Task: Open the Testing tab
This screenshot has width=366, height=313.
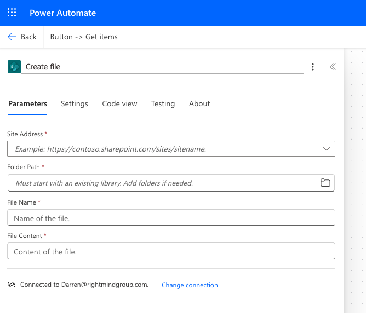Action: click(x=163, y=104)
